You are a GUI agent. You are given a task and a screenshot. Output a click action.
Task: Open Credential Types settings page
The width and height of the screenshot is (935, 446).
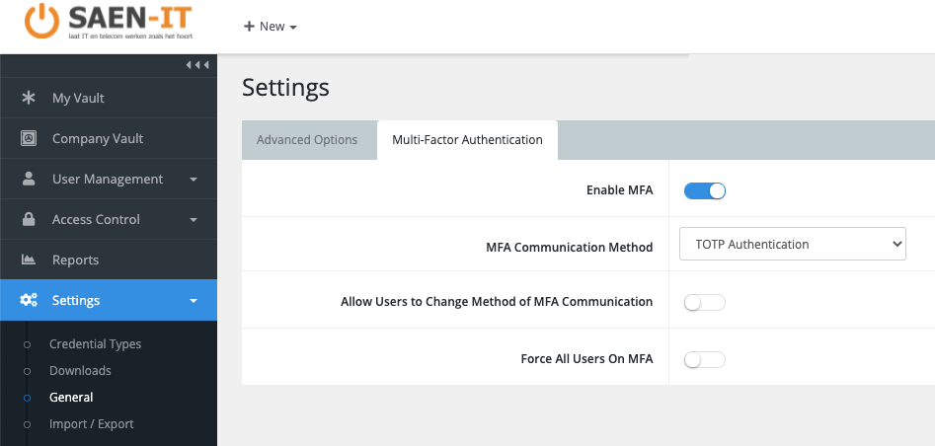pyautogui.click(x=95, y=344)
